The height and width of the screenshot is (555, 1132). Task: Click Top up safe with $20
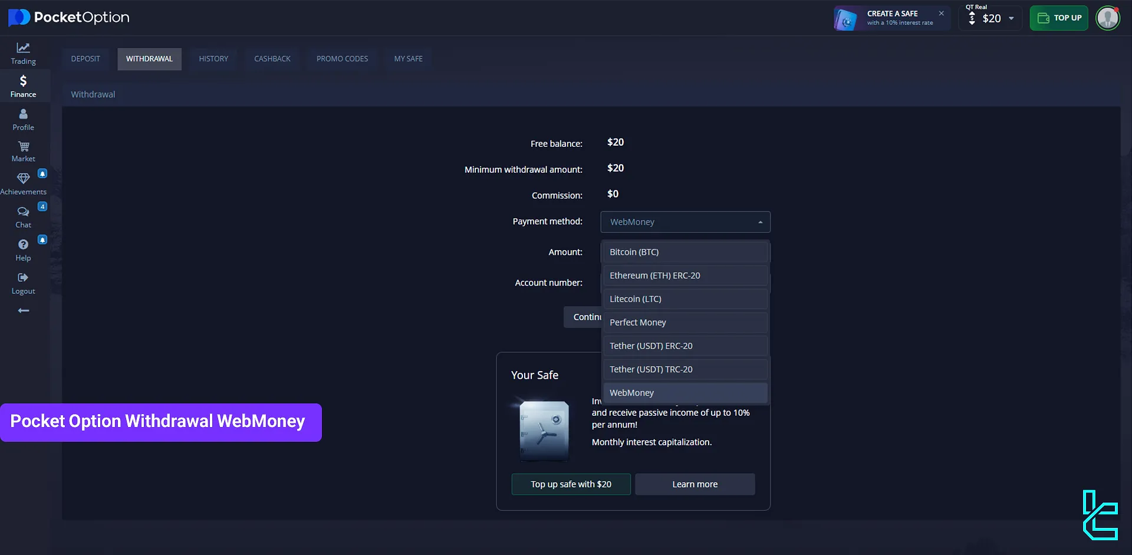571,484
